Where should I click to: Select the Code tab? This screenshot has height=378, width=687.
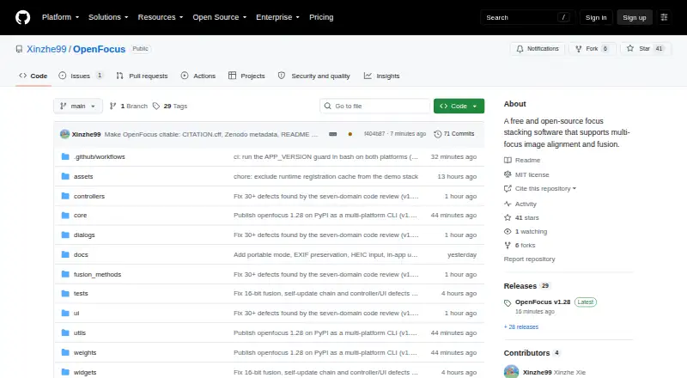coord(33,76)
